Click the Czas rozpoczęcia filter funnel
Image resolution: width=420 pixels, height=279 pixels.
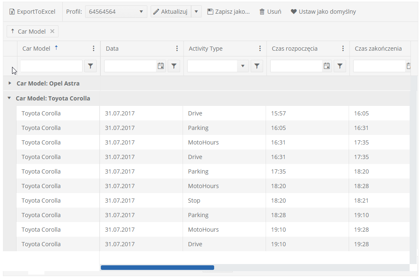(340, 66)
